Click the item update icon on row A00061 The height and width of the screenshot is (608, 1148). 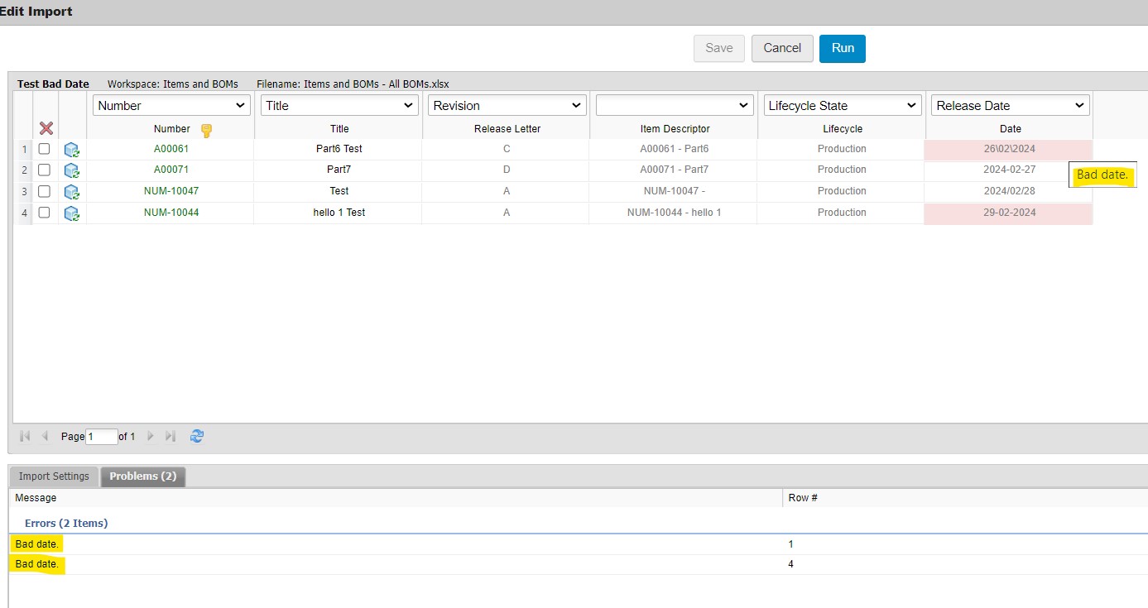71,149
